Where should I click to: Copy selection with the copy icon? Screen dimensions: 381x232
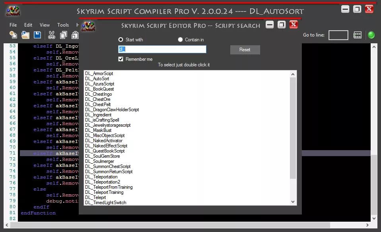[x=64, y=35]
